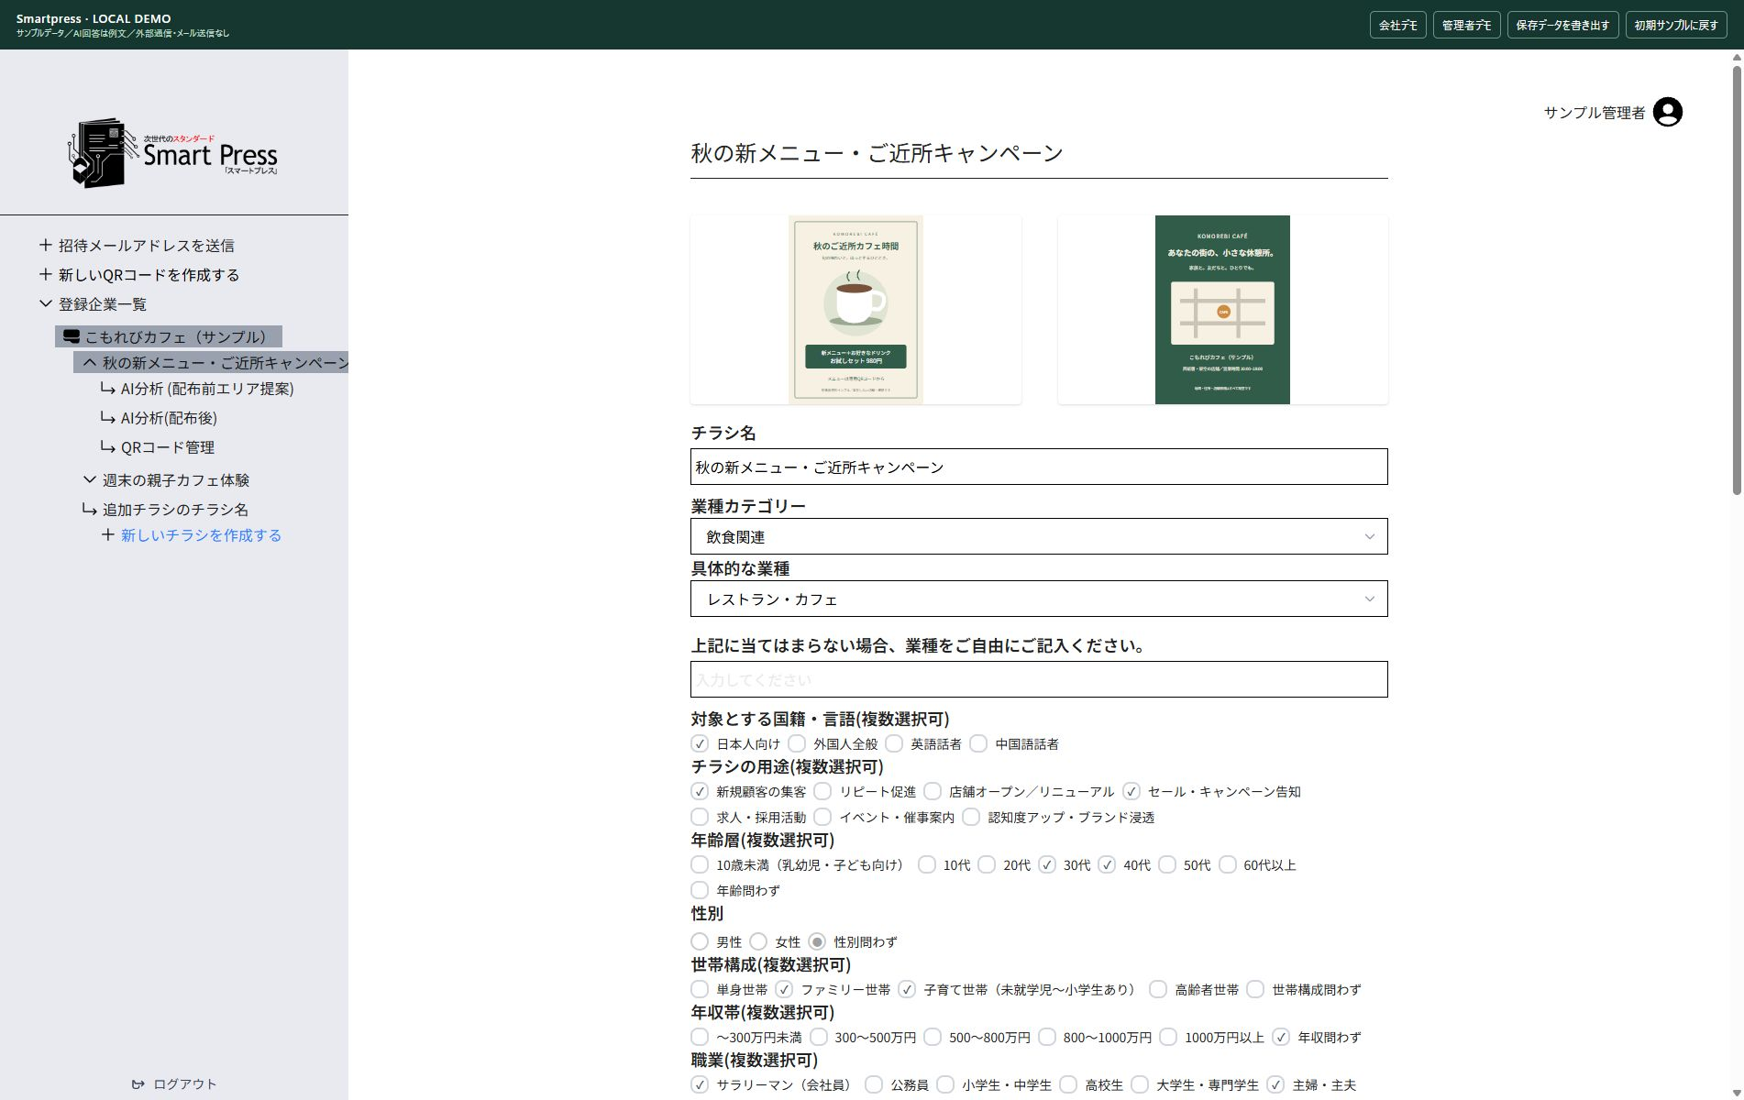Image resolution: width=1744 pixels, height=1100 pixels.
Task: Uncheck the 日本人向け checkbox
Action: coord(700,743)
